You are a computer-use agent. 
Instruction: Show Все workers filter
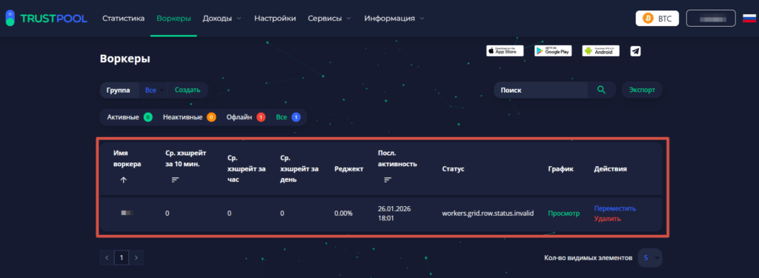point(288,117)
